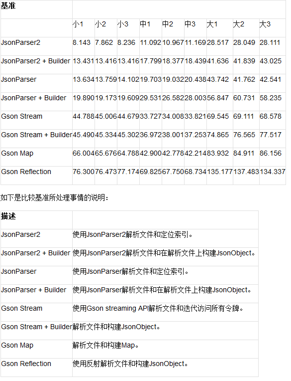Click Gson Reflection label in description table
Screen dimensions: 291x381
(26, 364)
